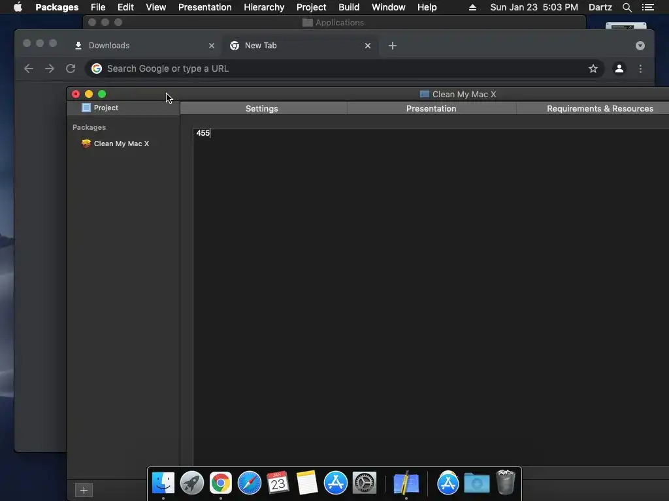Screen dimensions: 669x501
Task: Go back in Chrome
Action: [29, 68]
